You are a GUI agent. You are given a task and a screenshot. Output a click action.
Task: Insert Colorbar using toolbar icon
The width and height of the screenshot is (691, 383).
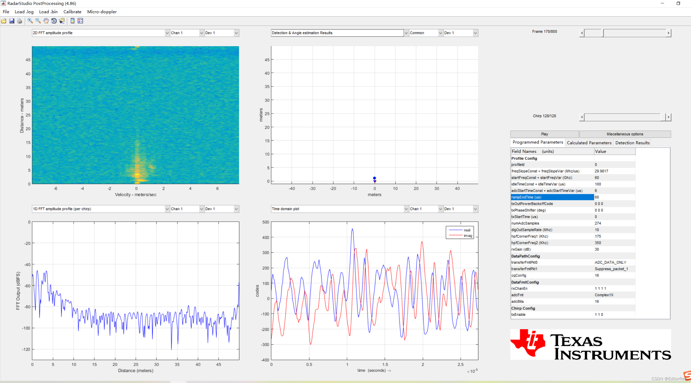click(x=73, y=21)
